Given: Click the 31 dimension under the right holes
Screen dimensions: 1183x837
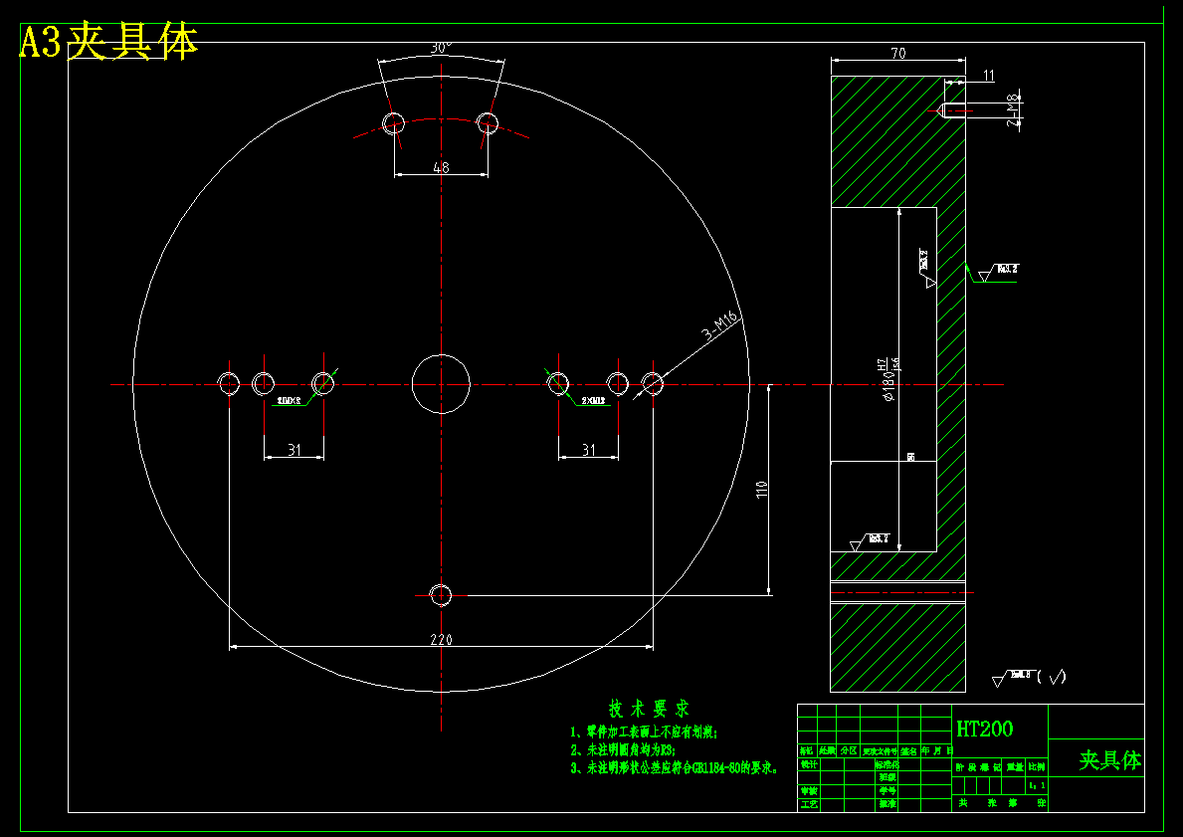Looking at the screenshot, I should pyautogui.click(x=588, y=450).
